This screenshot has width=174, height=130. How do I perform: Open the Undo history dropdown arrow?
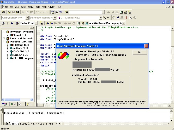(40, 12)
